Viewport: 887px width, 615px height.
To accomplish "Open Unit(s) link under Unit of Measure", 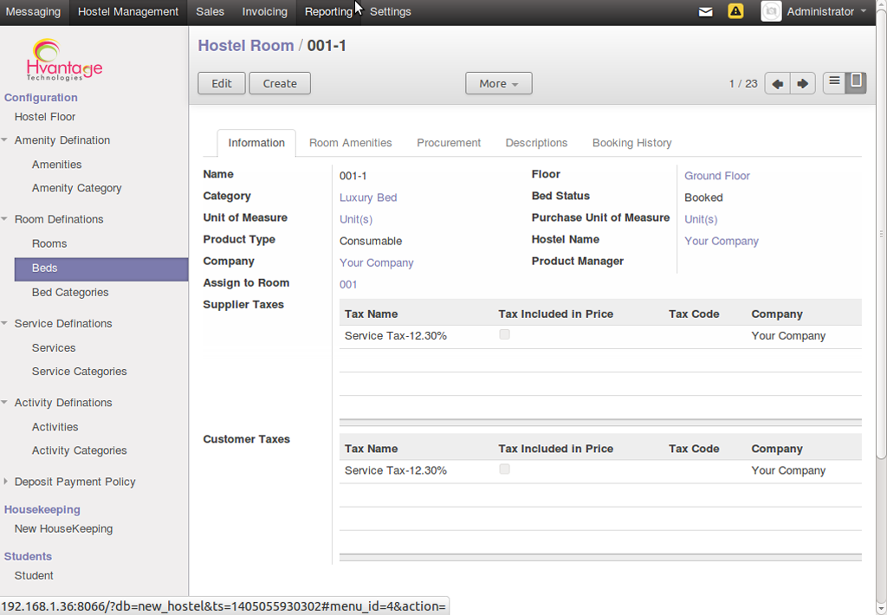I will [x=356, y=219].
